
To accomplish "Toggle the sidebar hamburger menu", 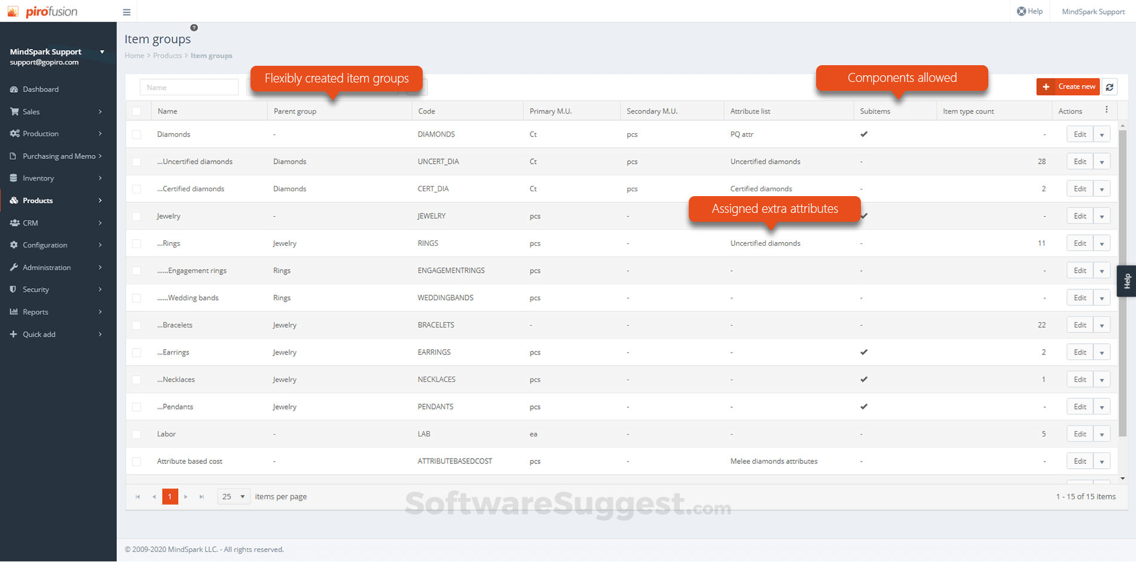I will [126, 11].
